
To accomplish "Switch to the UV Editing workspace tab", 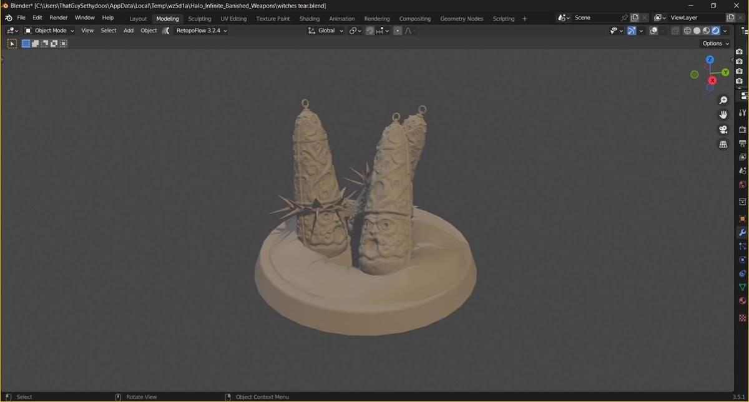I will click(x=233, y=19).
